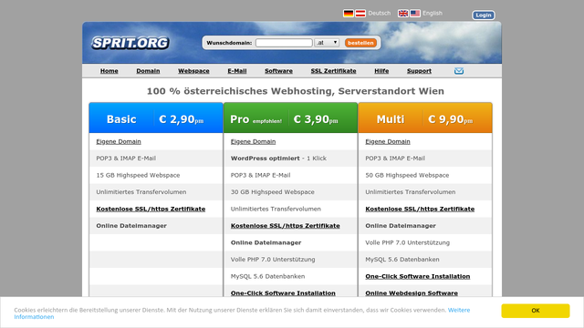Click the € 3,90 Pro price
Screen dimensions: 584x328
[316, 119]
